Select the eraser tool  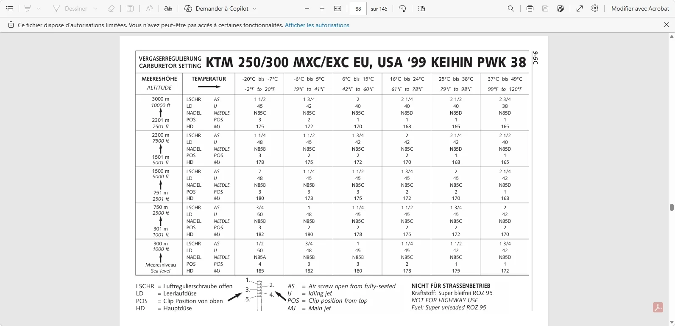[111, 8]
